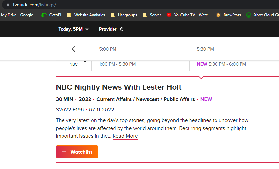279x169 pixels.
Task: Click the S2022 E196 episode info
Action: (69, 110)
